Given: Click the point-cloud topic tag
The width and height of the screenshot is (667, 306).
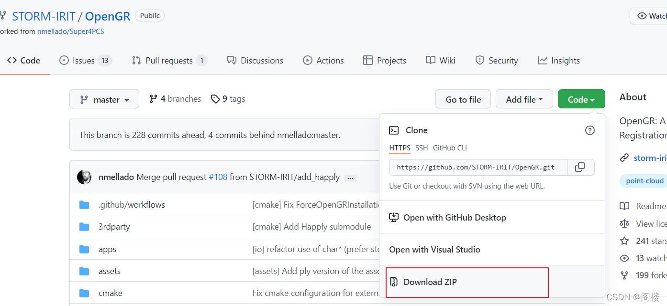Looking at the screenshot, I should point(644,181).
